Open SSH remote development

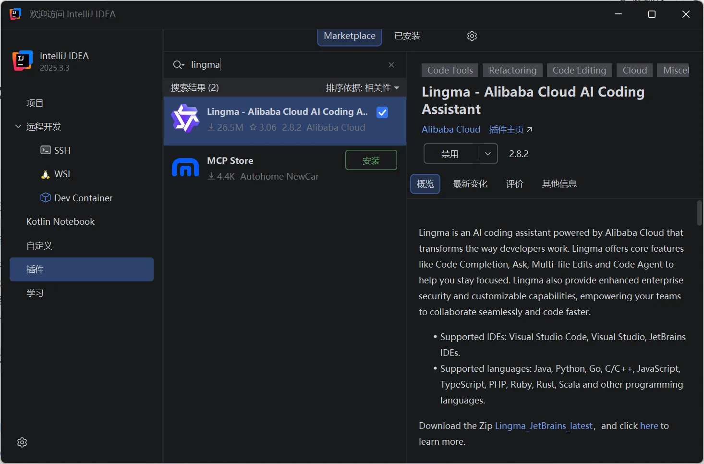click(62, 150)
